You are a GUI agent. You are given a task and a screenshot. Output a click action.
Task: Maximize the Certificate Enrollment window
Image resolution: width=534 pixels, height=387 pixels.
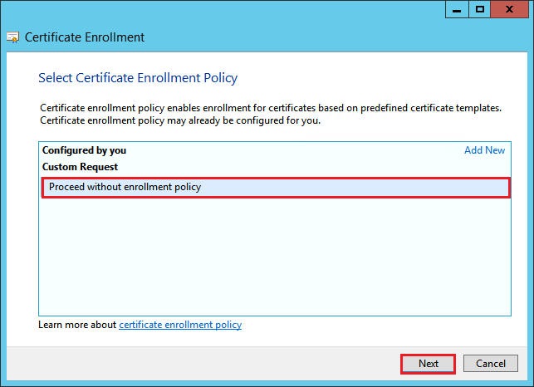(480, 9)
